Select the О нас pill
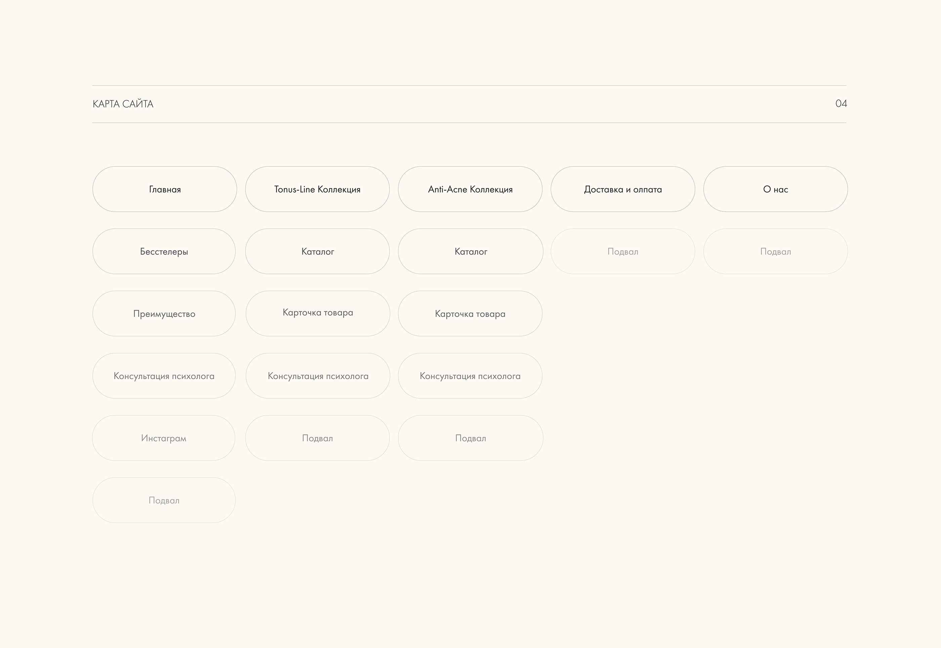This screenshot has width=941, height=648. point(775,189)
